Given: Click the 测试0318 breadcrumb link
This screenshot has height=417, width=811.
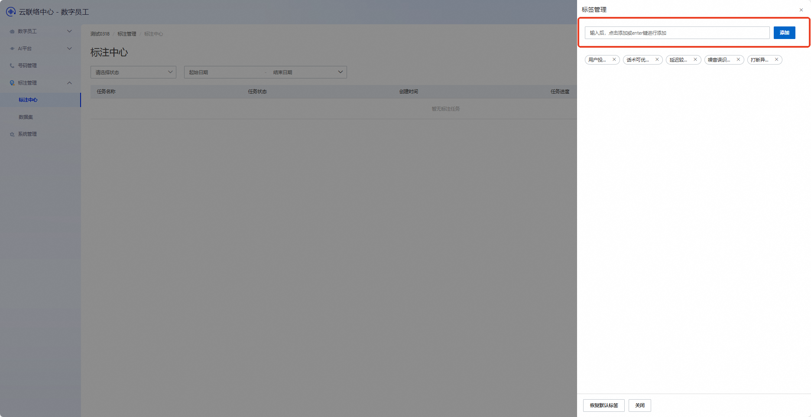Looking at the screenshot, I should click(100, 34).
